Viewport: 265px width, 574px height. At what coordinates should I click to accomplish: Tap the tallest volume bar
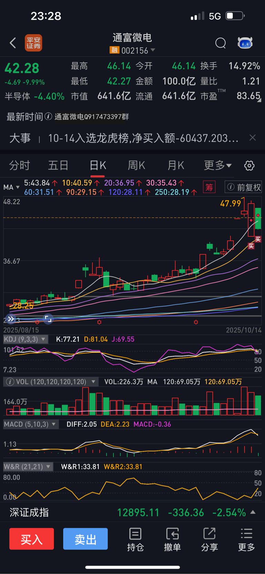[244, 401]
